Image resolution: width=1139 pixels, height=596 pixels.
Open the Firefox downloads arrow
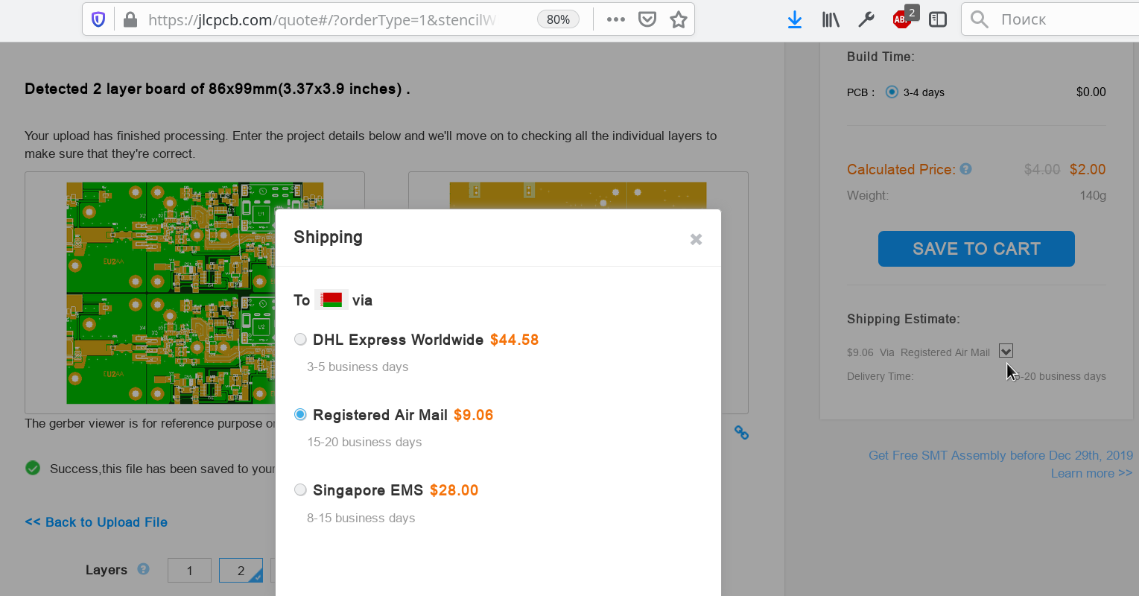[795, 19]
